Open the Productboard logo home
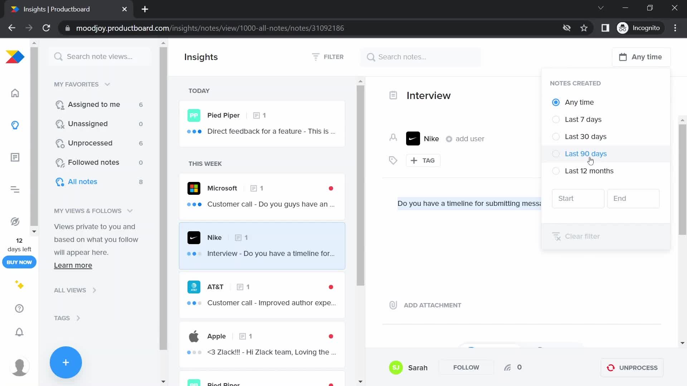Viewport: 687px width, 386px height. pyautogui.click(x=15, y=57)
